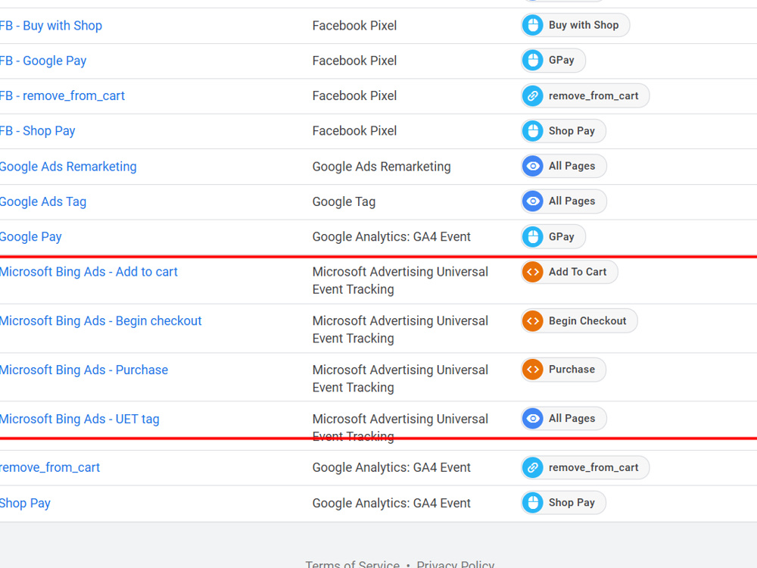Click GA4 Event type in Google Pay row
Screen dimensions: 757x568
[x=391, y=236]
